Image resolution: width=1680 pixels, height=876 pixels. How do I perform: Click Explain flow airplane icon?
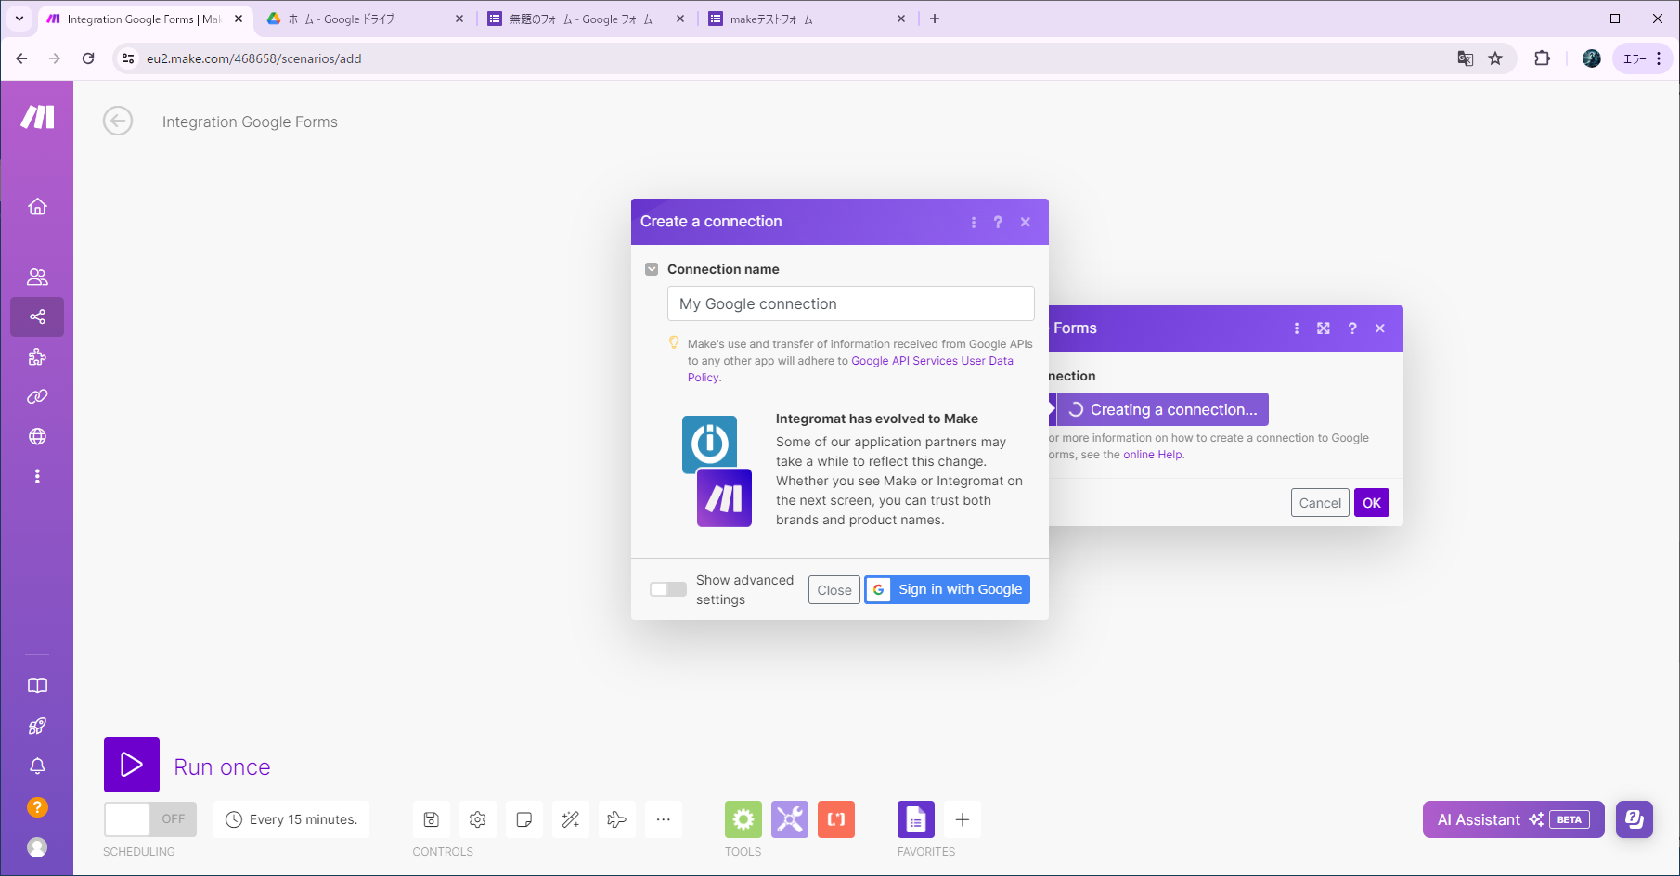[x=617, y=819]
